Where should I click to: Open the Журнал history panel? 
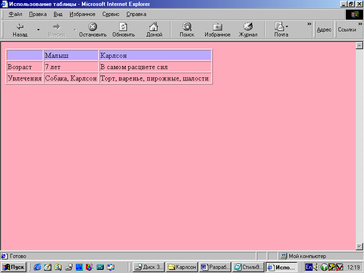248,30
